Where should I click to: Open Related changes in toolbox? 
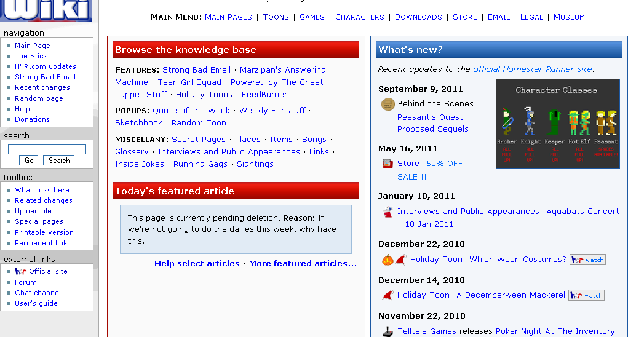pos(44,200)
